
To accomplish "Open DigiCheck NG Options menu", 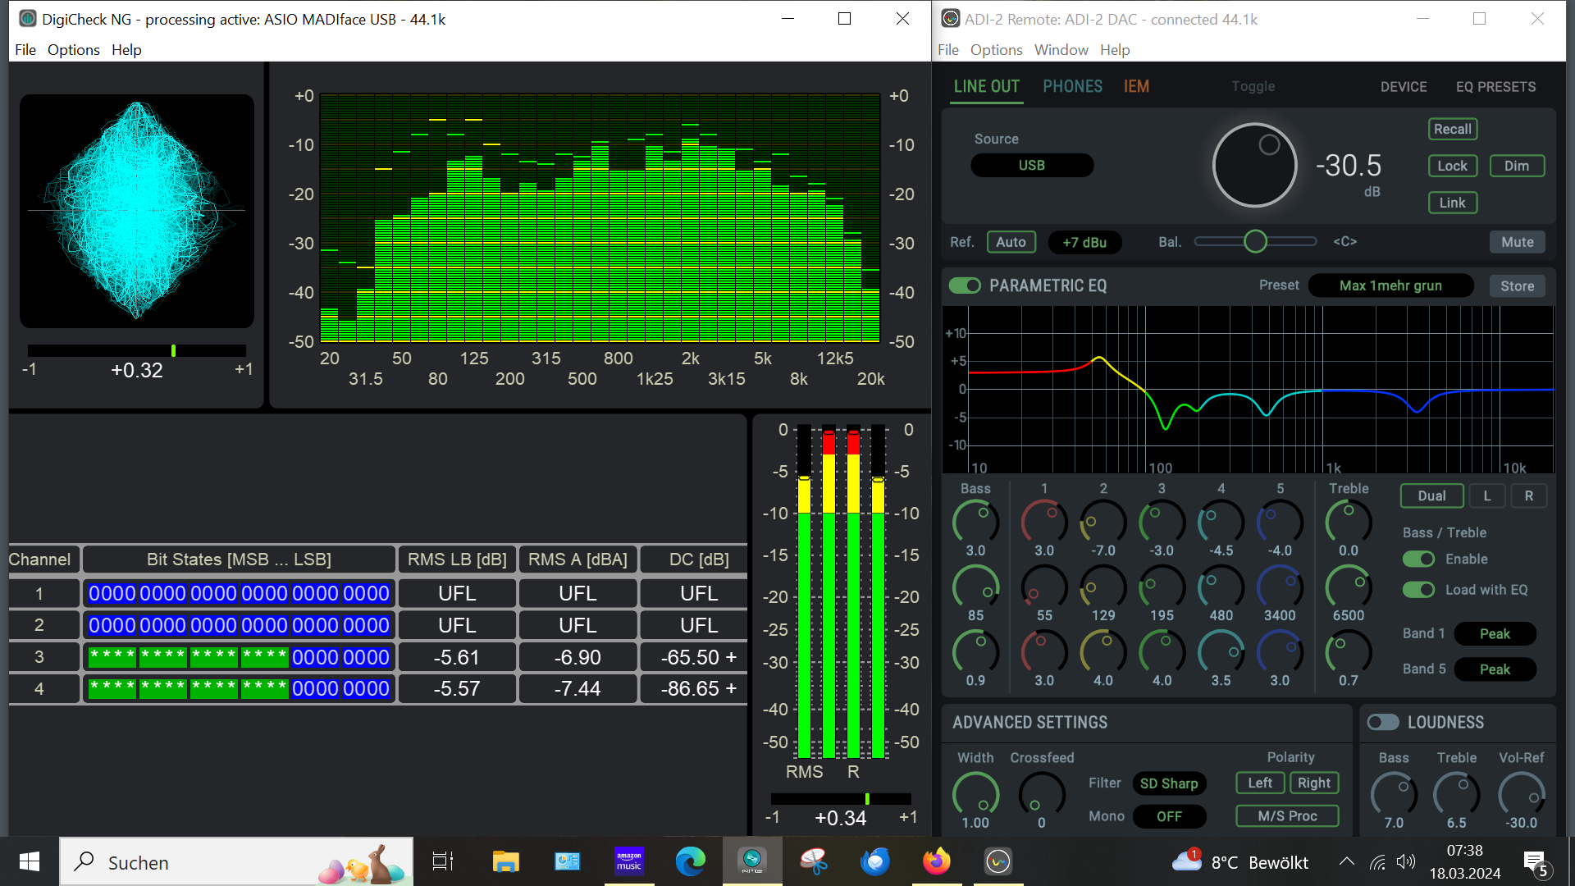I will tap(73, 50).
